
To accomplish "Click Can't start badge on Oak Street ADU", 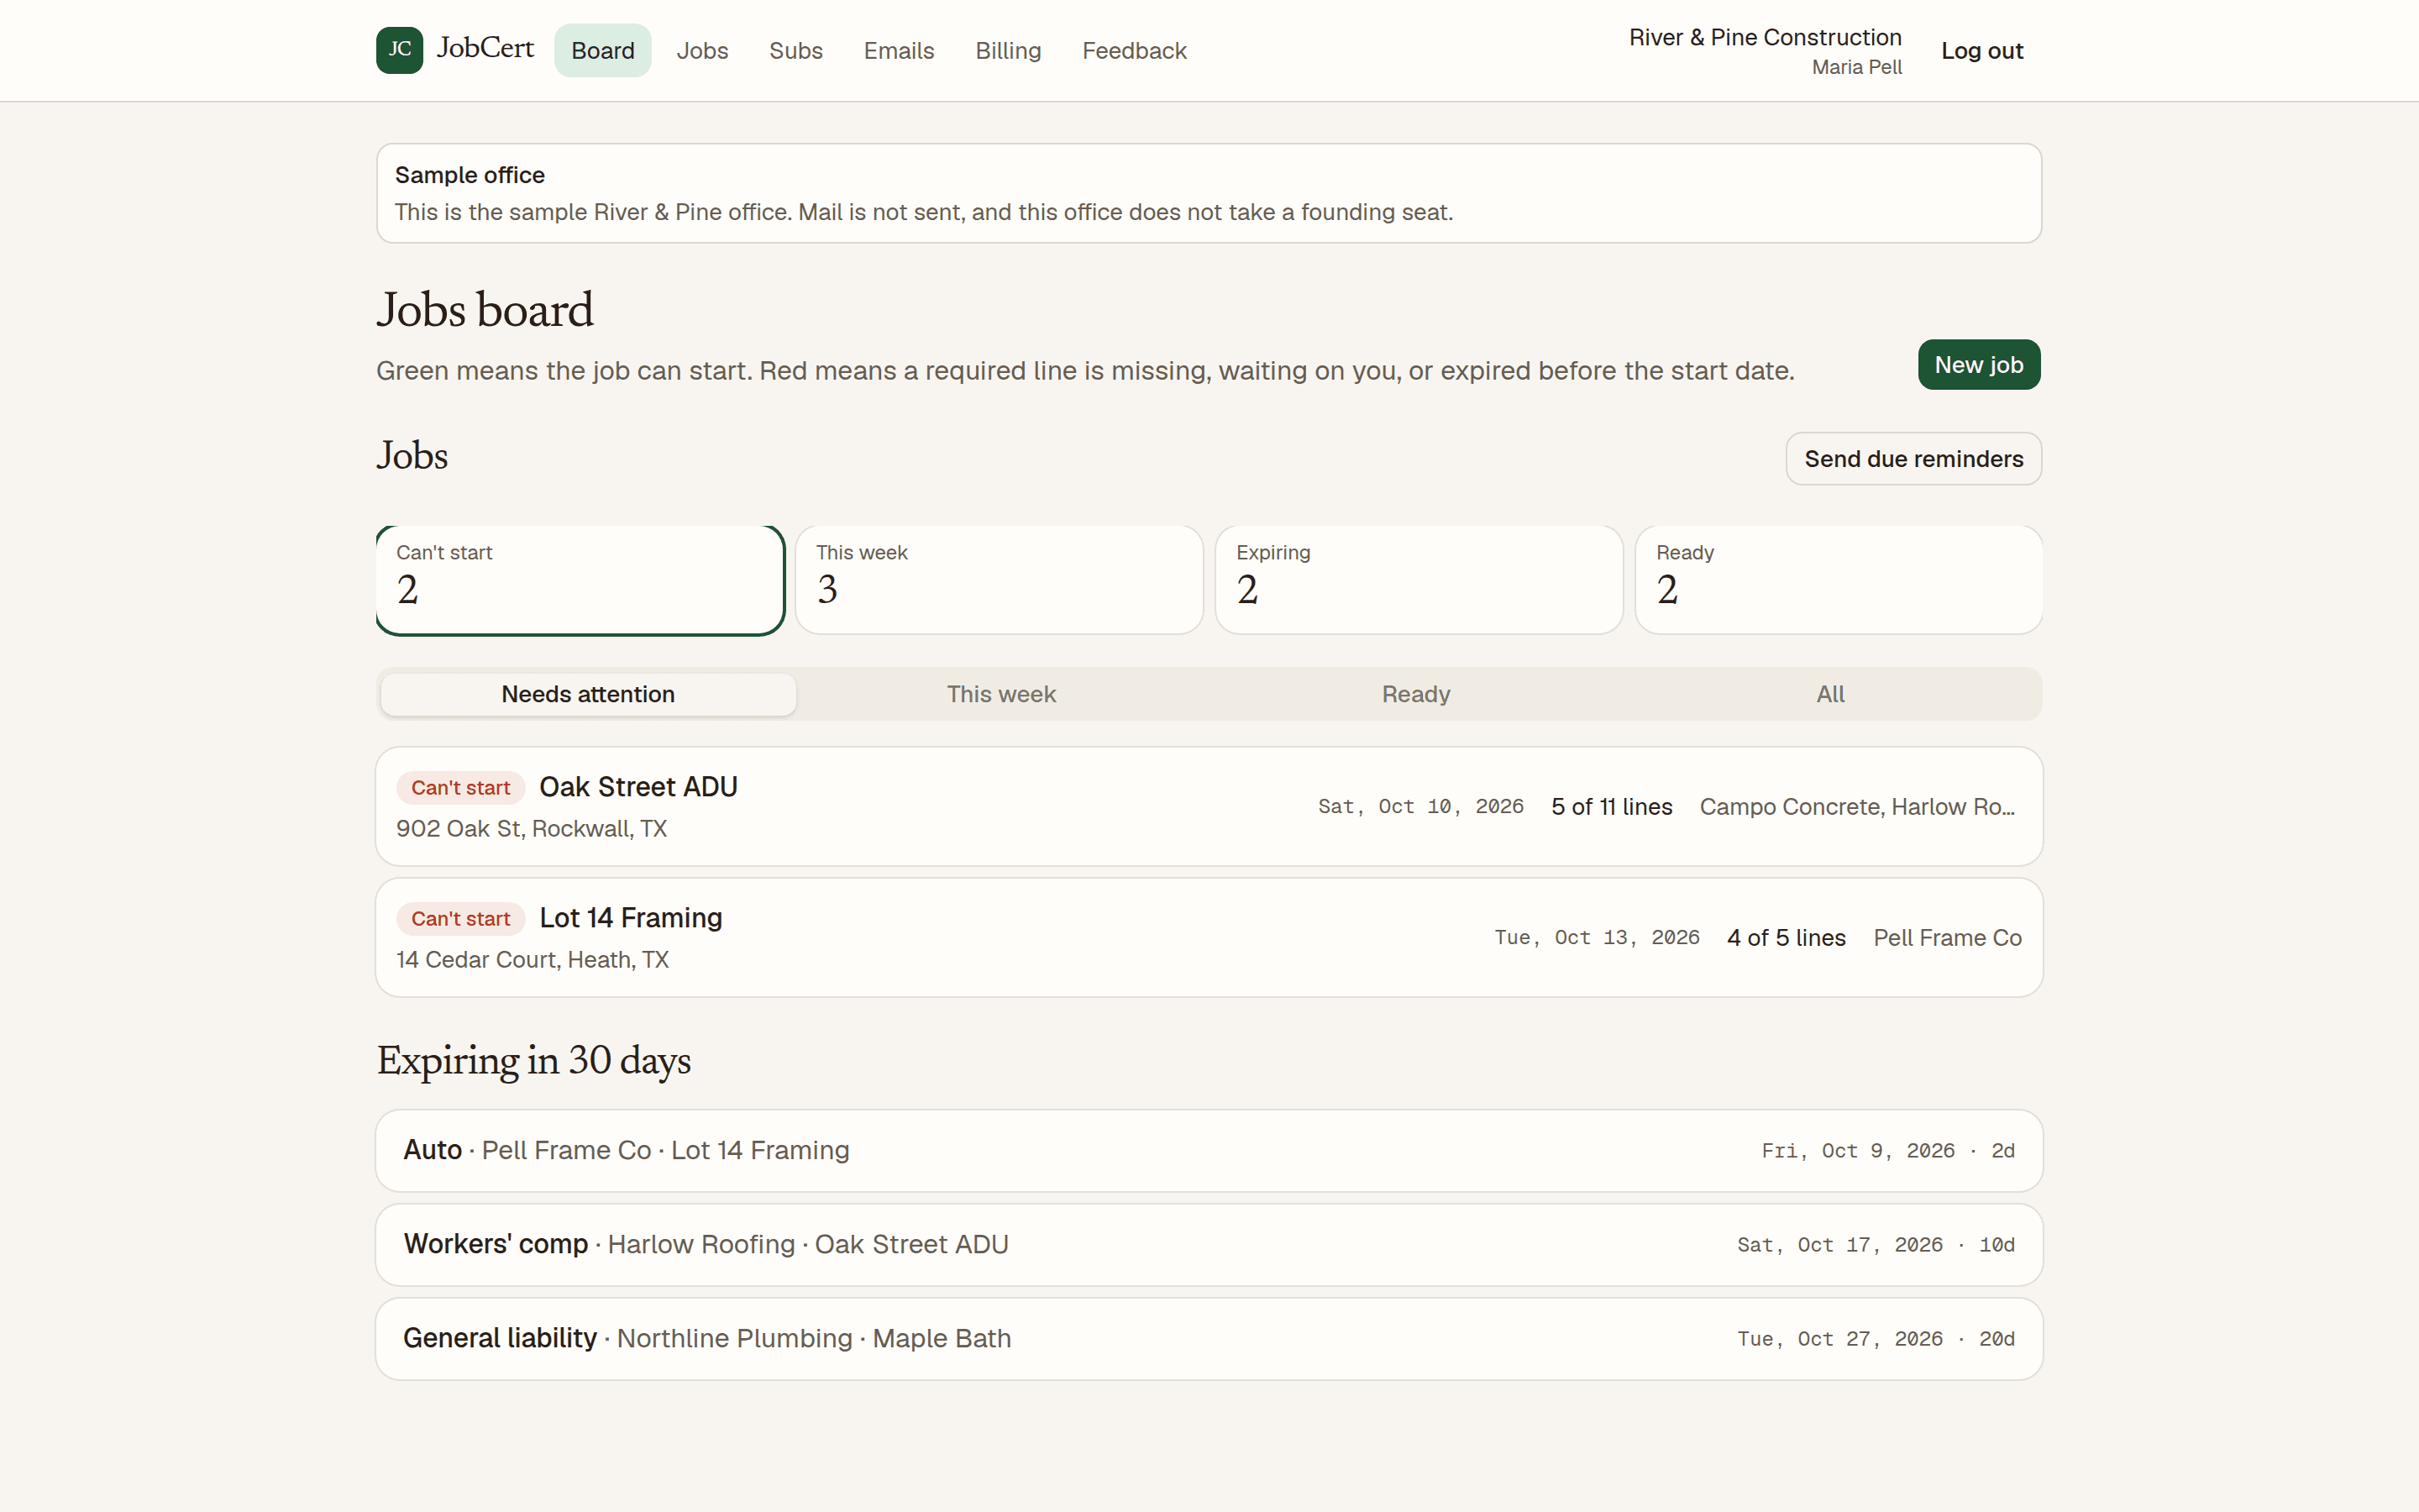I will tap(461, 788).
